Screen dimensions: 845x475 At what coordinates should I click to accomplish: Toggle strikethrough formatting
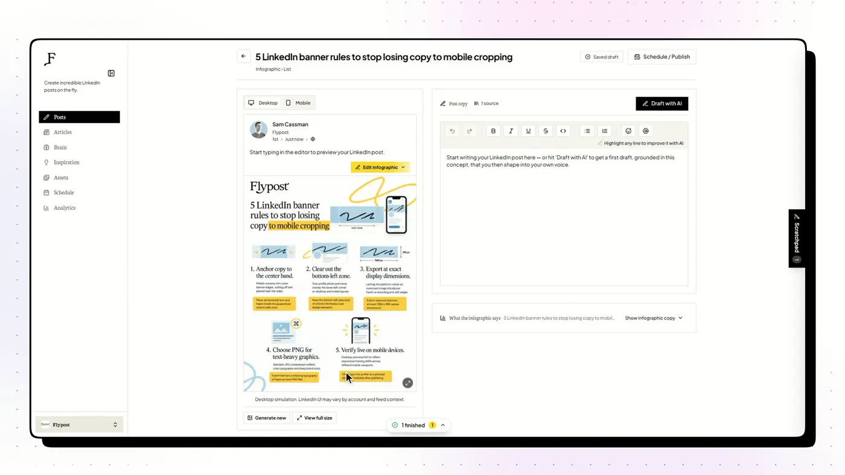coord(546,131)
